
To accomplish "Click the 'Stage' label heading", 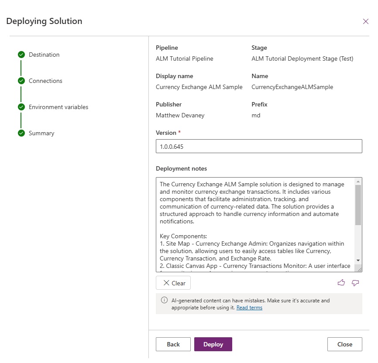I will click(259, 48).
